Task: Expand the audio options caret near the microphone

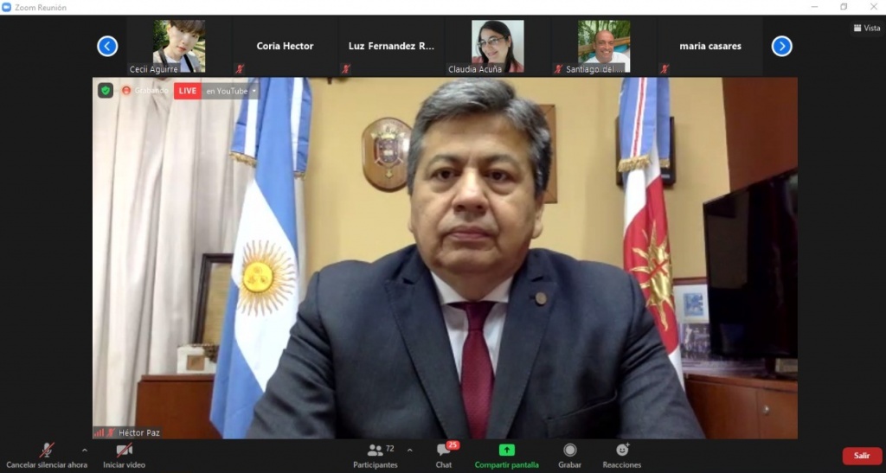Action: [85, 451]
